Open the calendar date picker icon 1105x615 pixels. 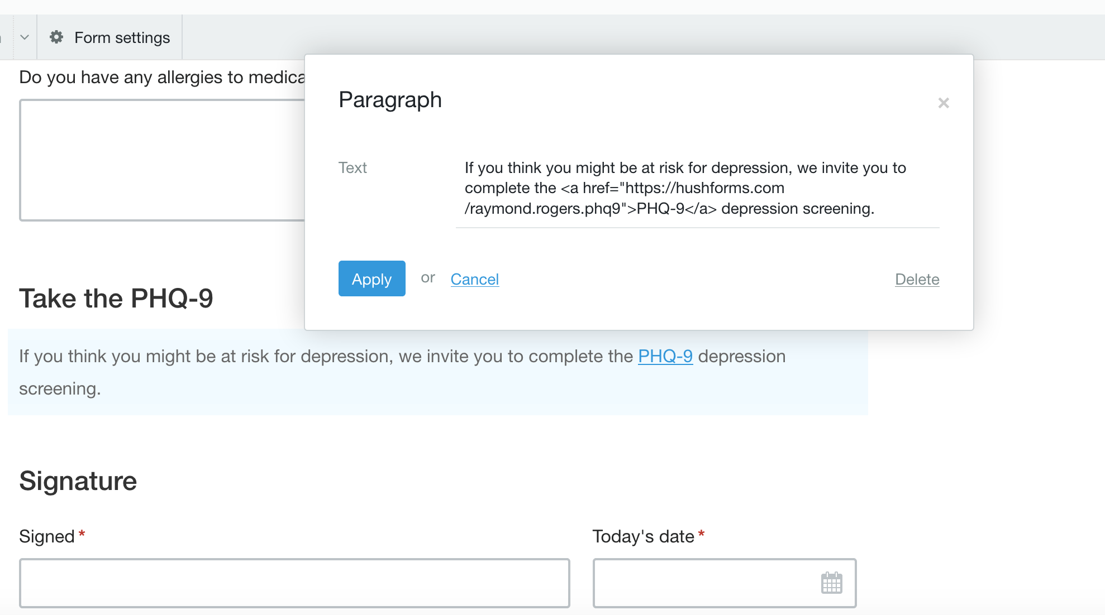coord(831,583)
